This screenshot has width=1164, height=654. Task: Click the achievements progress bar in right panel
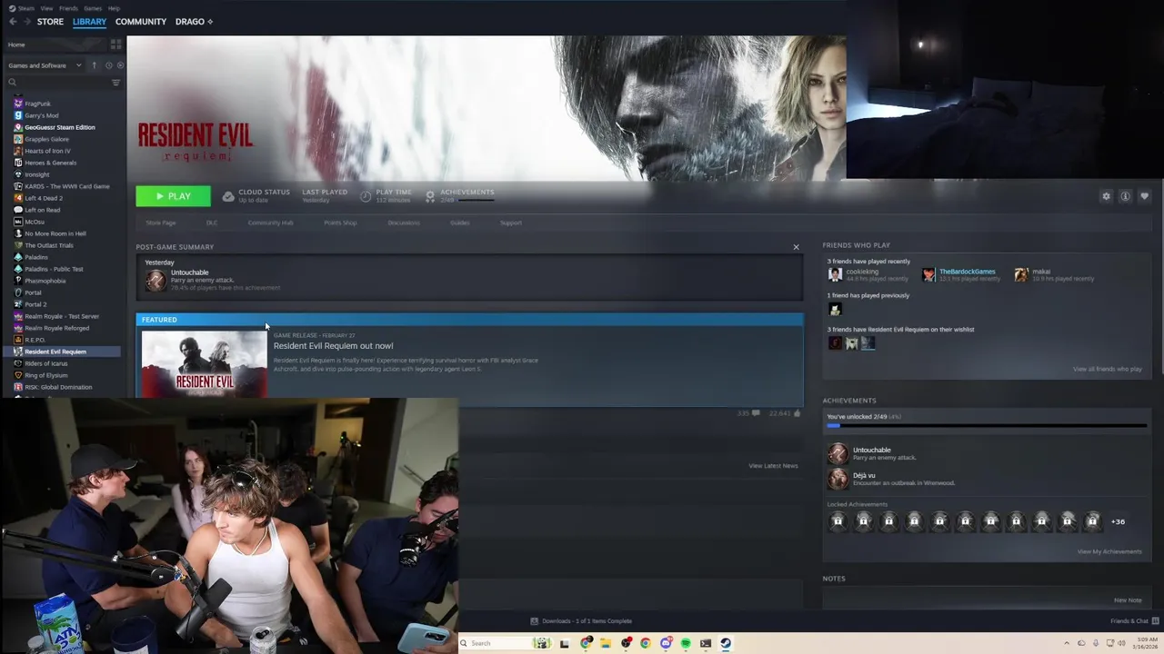tap(987, 425)
